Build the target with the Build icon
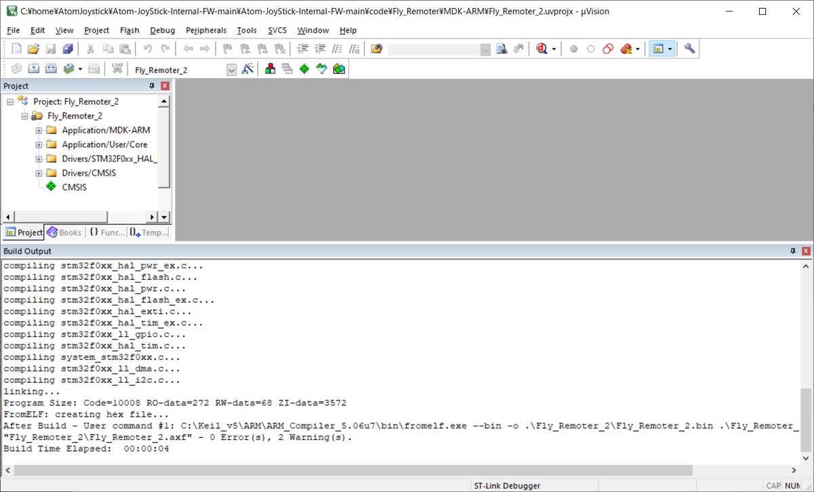 (33, 69)
